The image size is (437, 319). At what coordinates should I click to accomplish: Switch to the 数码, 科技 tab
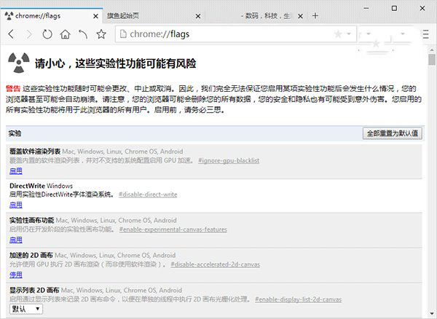256,16
